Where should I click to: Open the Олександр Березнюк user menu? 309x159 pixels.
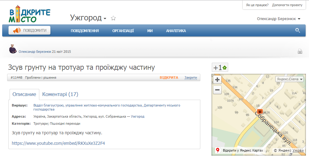coord(278,19)
